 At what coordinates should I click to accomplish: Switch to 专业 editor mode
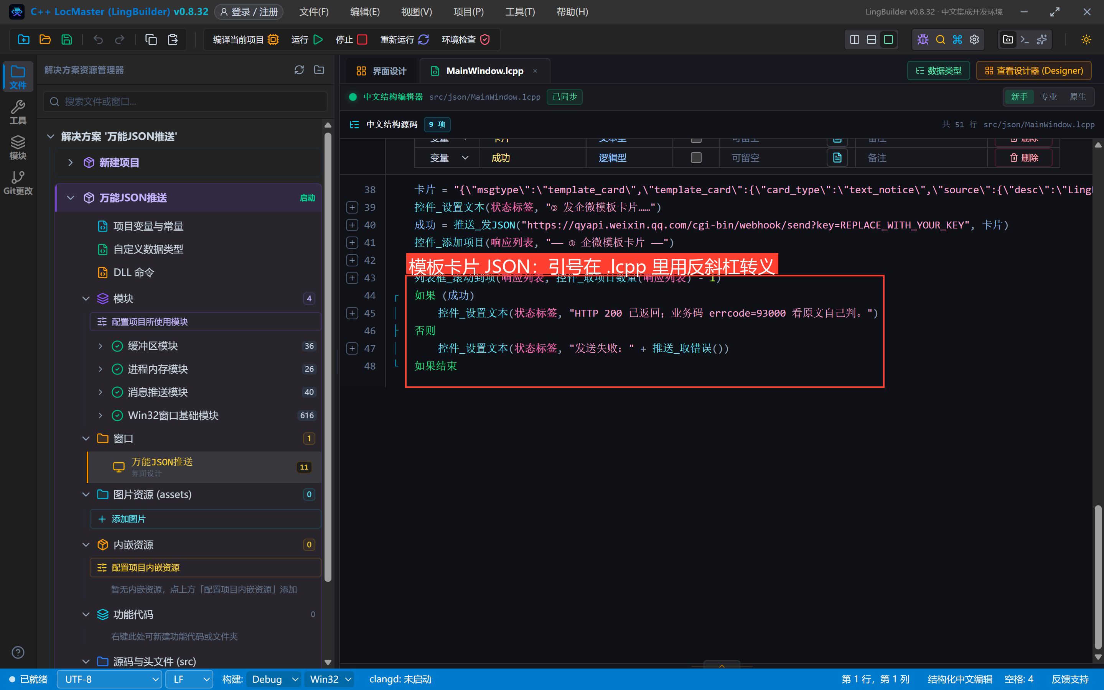click(1048, 97)
